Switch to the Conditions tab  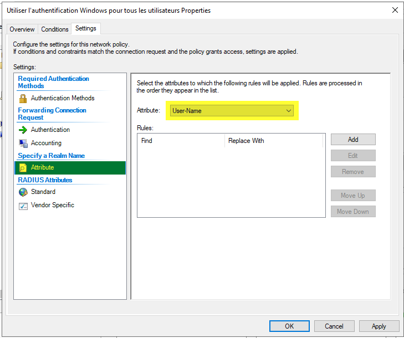click(x=55, y=29)
